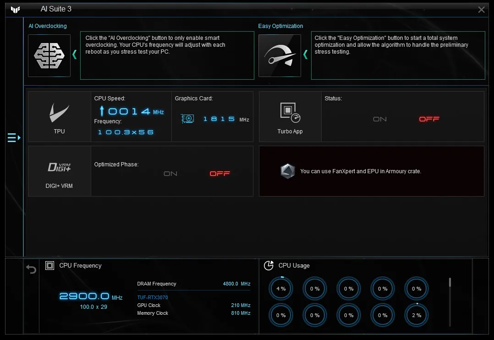494x340 pixels.
Task: Click the Easy Optimization heading
Action: 280,26
